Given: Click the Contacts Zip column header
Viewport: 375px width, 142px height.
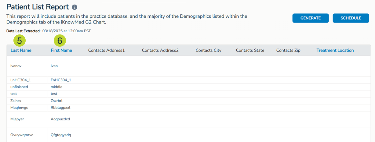Looking at the screenshot, I should pyautogui.click(x=288, y=50).
